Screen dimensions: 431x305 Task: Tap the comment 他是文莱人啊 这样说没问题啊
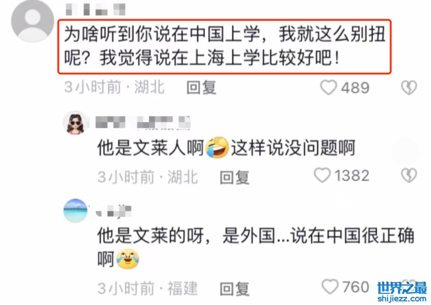point(226,148)
